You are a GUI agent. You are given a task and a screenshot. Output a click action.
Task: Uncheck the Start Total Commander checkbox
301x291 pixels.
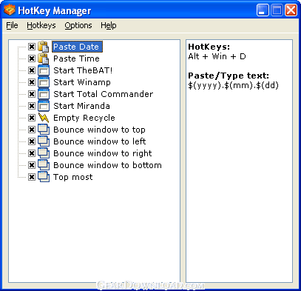coord(32,94)
